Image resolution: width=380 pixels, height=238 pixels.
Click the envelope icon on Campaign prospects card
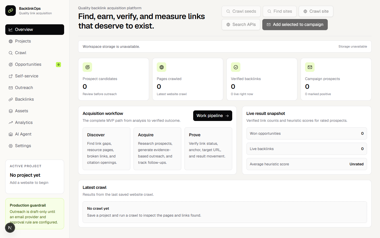pos(310,67)
